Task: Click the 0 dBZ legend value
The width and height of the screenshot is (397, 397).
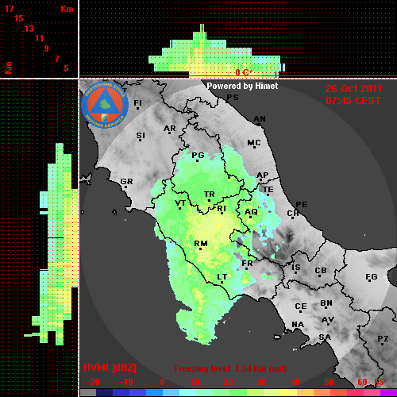Action: point(162,382)
